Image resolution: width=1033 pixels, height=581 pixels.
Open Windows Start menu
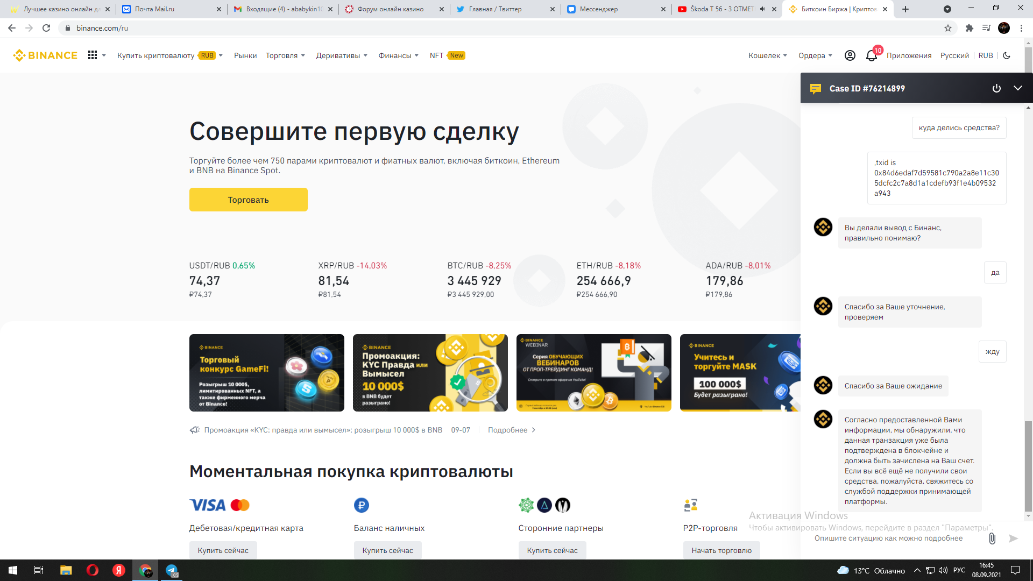tap(13, 570)
